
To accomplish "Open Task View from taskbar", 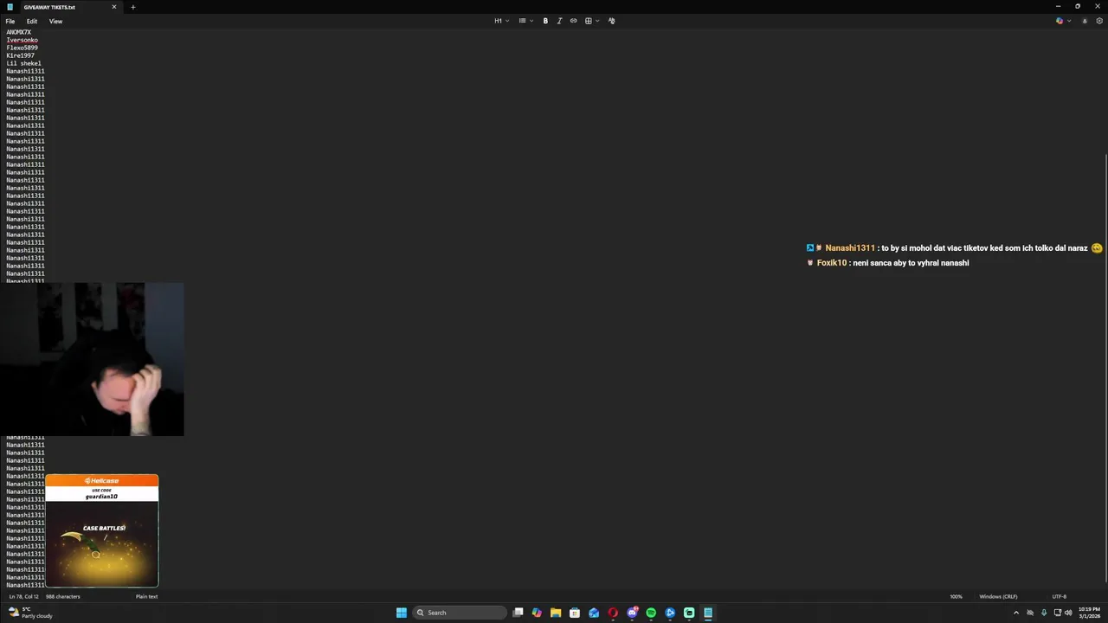I will coord(518,613).
